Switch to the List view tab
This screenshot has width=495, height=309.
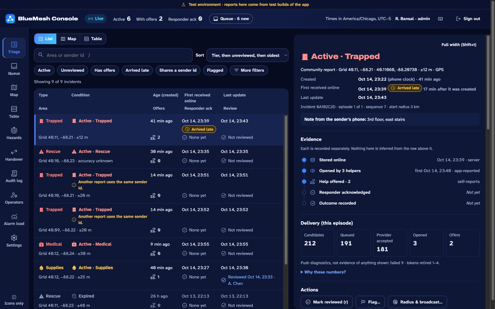pos(45,39)
